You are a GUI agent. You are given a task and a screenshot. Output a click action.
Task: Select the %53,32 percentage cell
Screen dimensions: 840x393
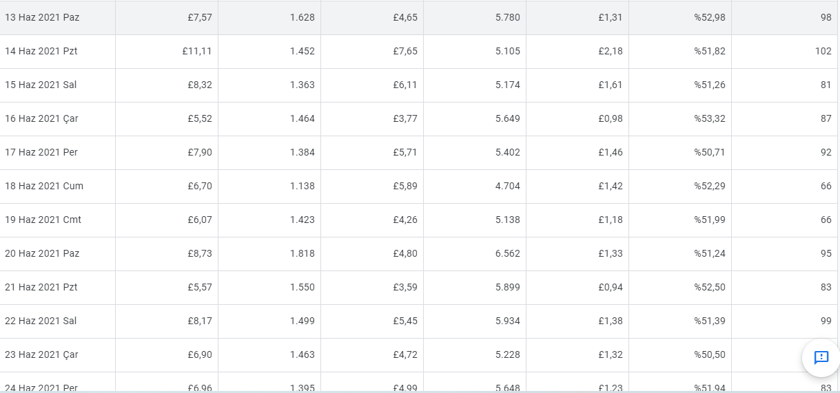[x=680, y=119]
